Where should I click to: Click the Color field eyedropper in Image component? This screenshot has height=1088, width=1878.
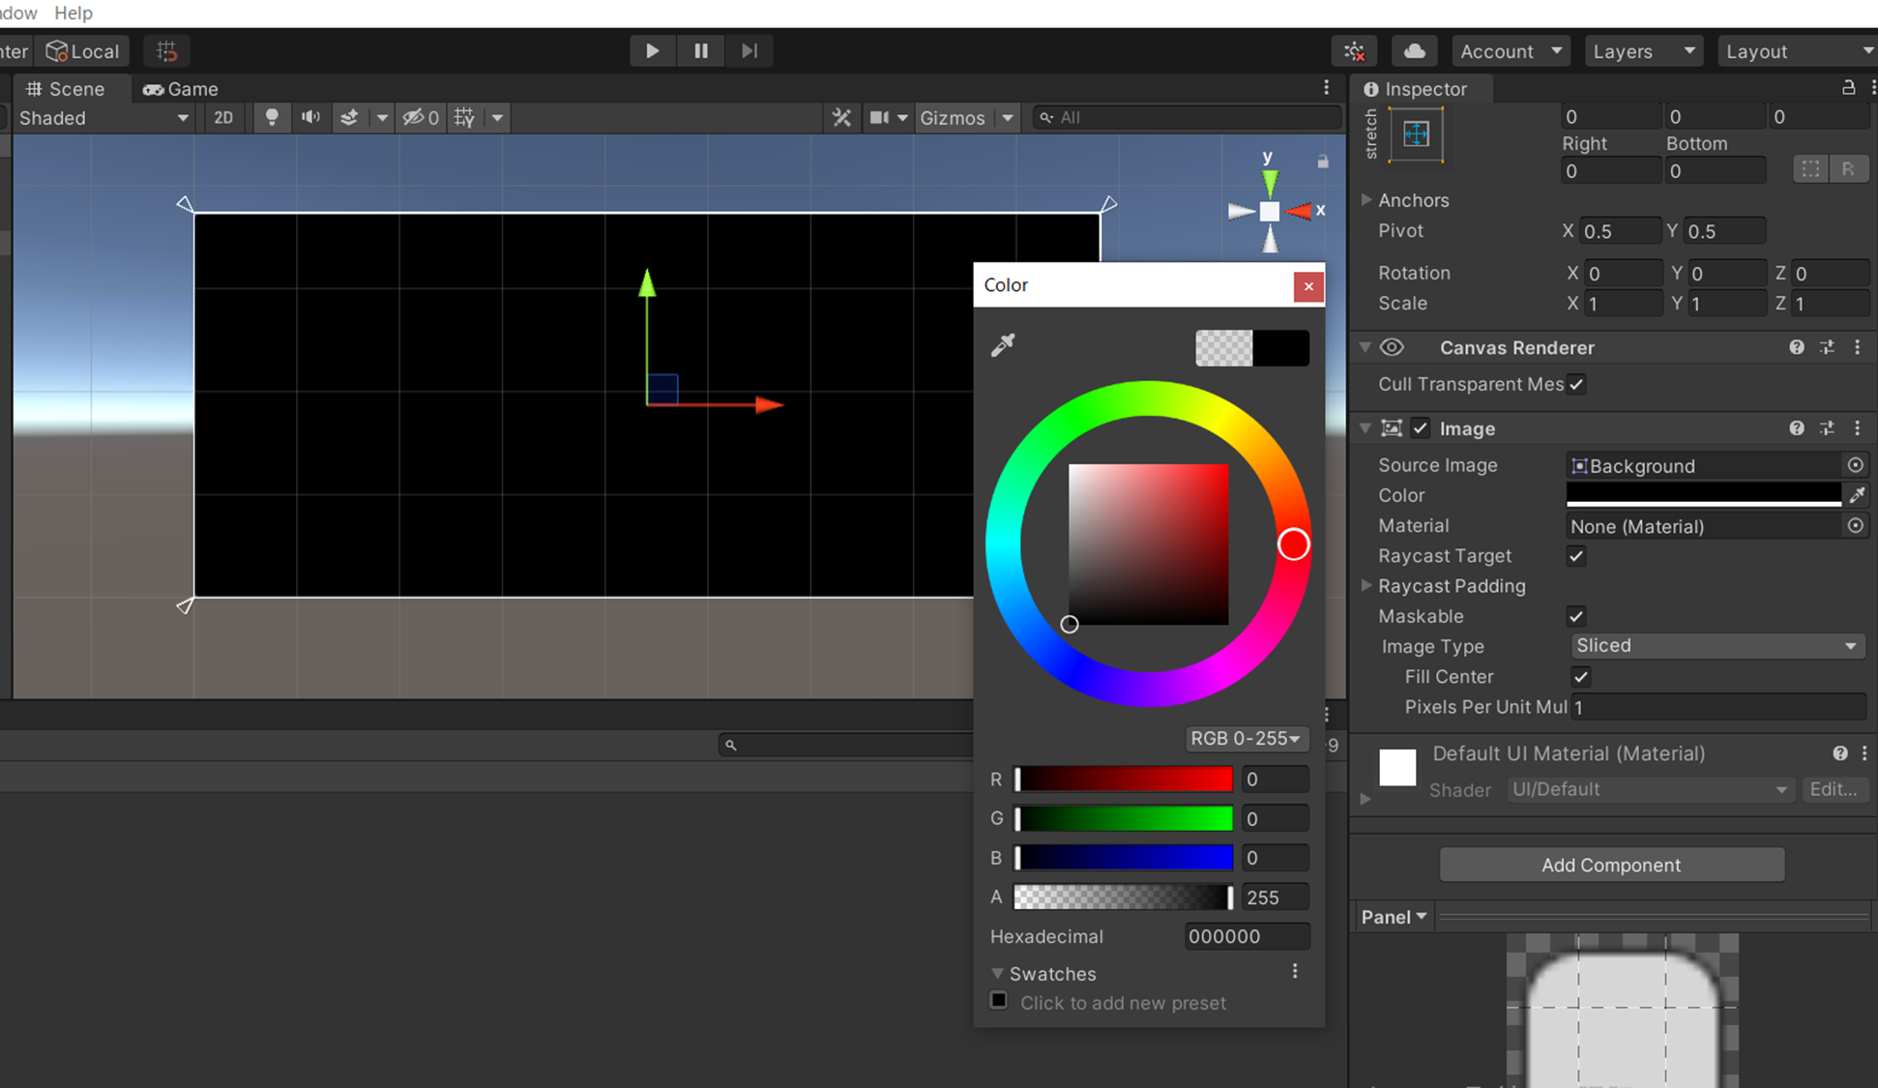(x=1857, y=494)
